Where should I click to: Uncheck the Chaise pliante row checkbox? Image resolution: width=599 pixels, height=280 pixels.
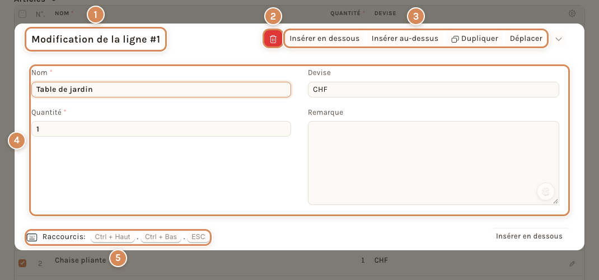[22, 263]
